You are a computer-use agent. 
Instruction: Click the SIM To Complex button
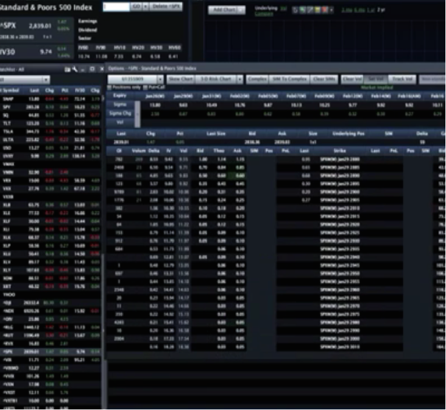pyautogui.click(x=289, y=79)
